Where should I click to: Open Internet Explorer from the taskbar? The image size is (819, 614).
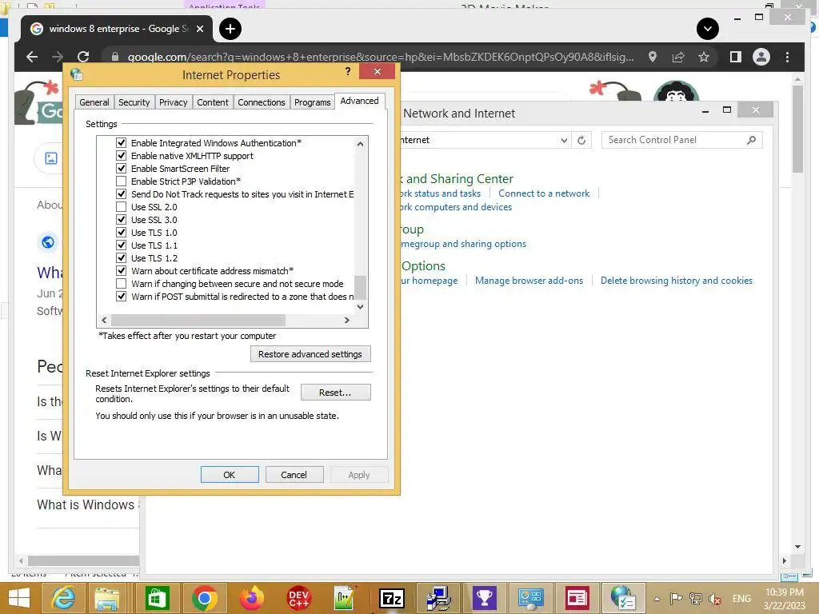[x=62, y=598]
